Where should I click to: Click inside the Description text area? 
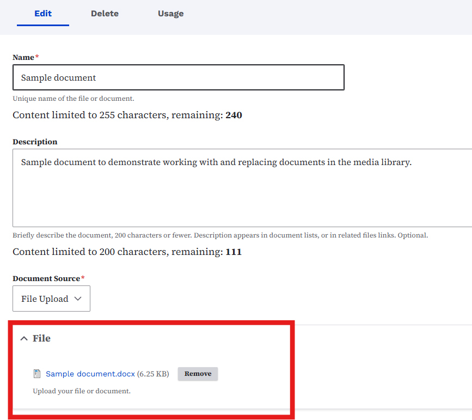point(242,187)
